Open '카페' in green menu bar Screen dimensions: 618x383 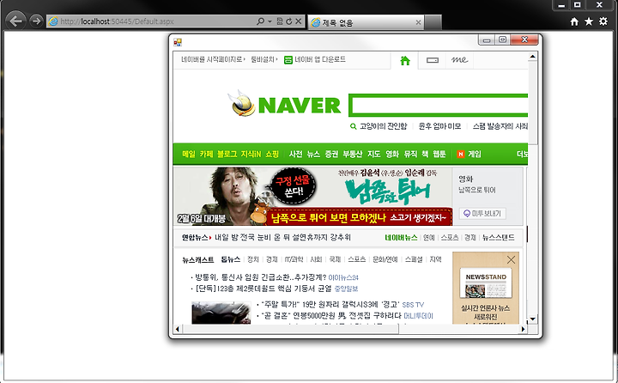pyautogui.click(x=206, y=155)
